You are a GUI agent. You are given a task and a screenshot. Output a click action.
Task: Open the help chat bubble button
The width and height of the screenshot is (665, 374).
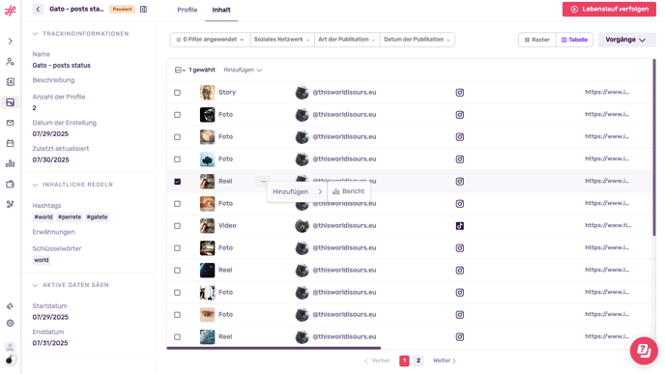(644, 351)
